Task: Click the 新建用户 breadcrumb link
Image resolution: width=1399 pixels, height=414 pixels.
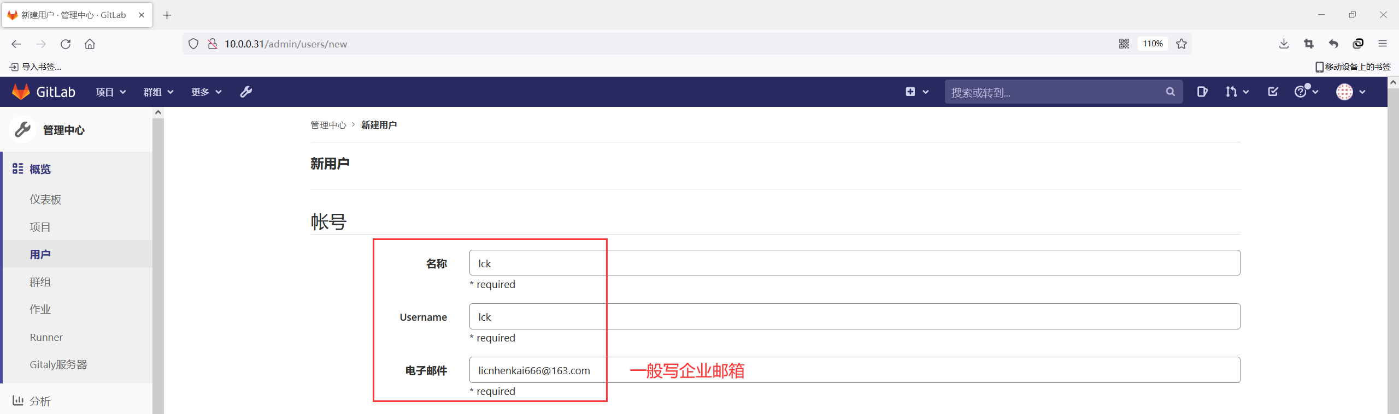Action: (x=379, y=125)
